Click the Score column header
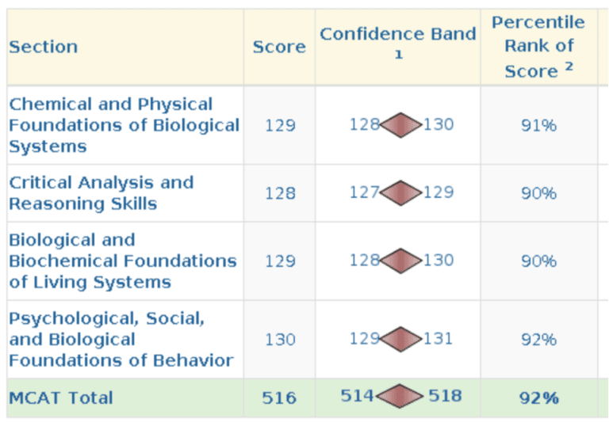The height and width of the screenshot is (426, 609). pos(279,47)
